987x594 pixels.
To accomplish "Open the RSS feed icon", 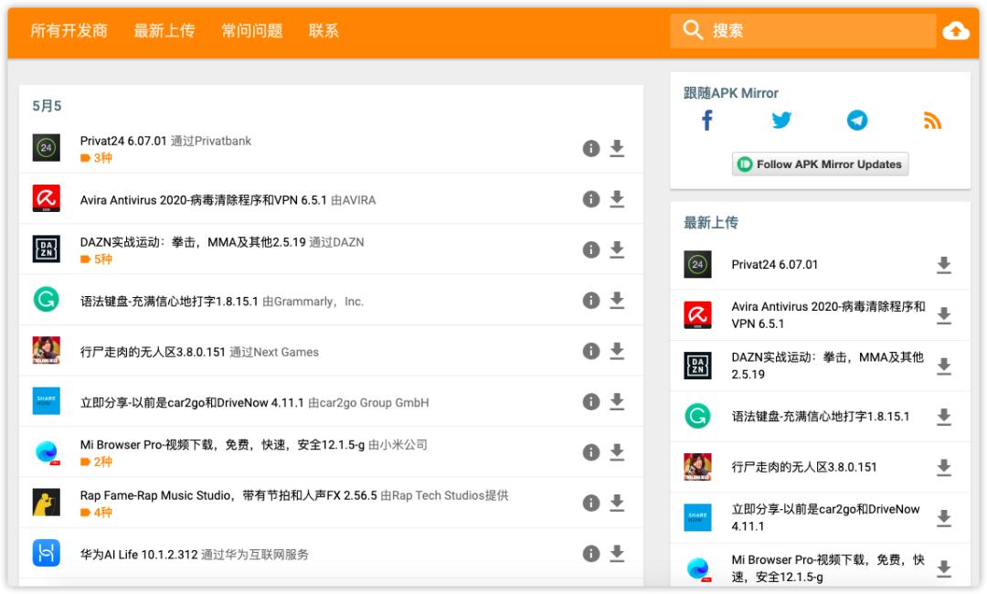I will pos(931,120).
